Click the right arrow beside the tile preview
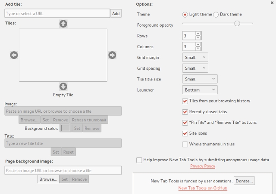The height and width of the screenshot is (194, 276). pos(112,55)
